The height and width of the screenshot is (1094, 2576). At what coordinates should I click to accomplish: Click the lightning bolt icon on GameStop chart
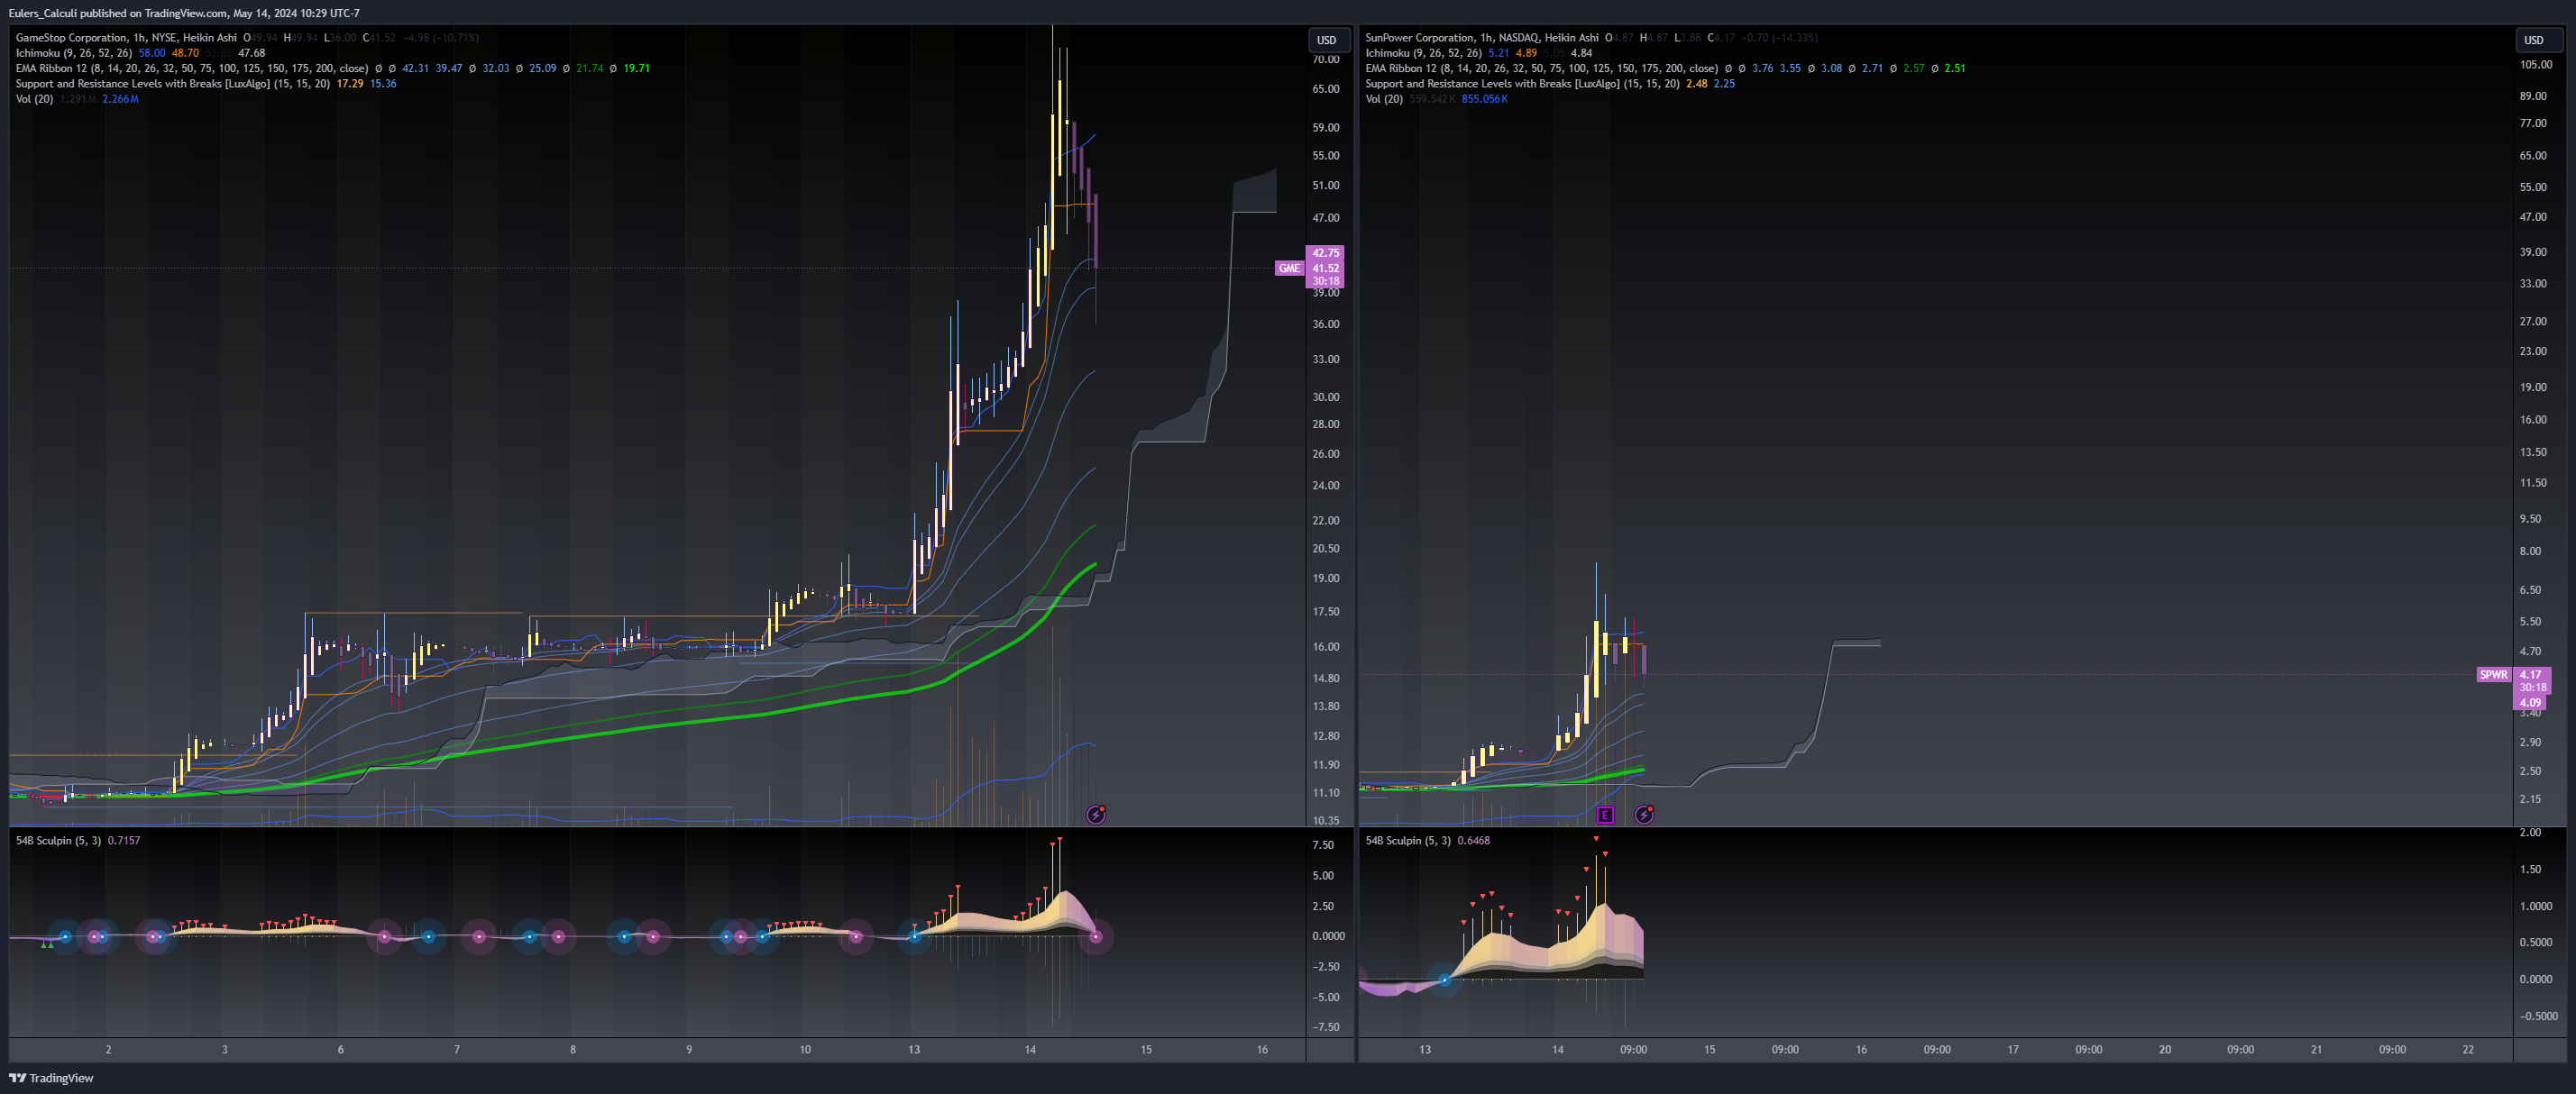coord(1096,816)
